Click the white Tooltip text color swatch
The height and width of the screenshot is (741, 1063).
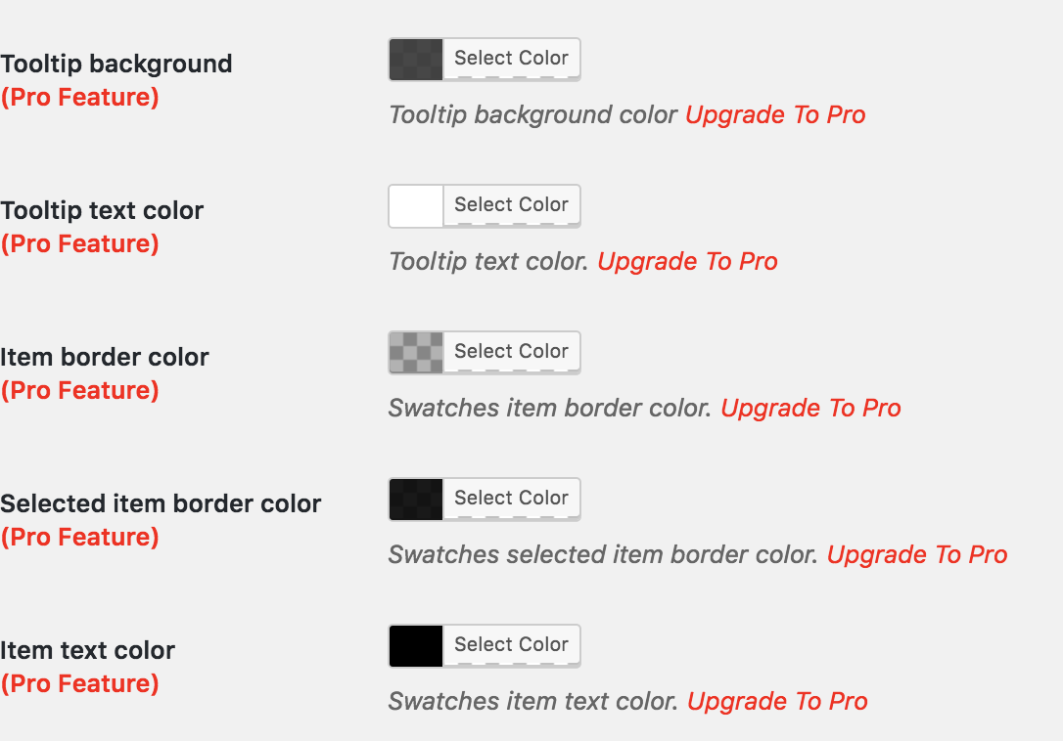416,205
